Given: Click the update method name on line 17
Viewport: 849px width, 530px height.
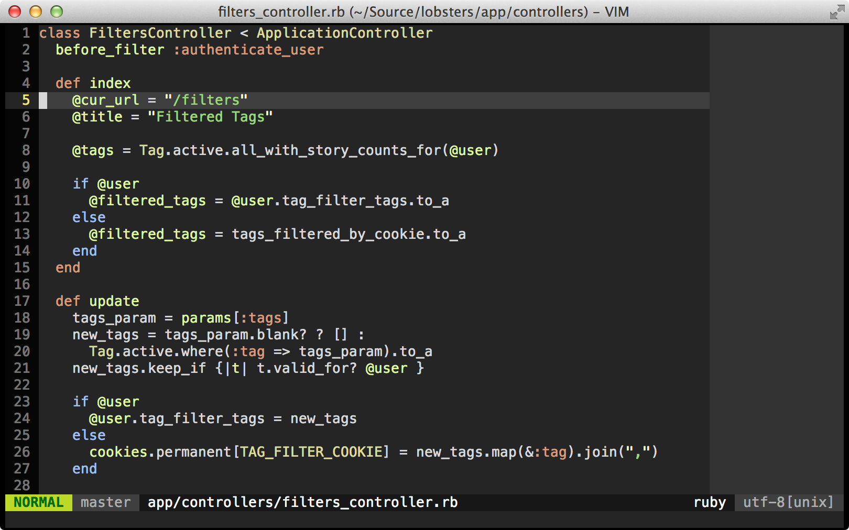Looking at the screenshot, I should [114, 301].
